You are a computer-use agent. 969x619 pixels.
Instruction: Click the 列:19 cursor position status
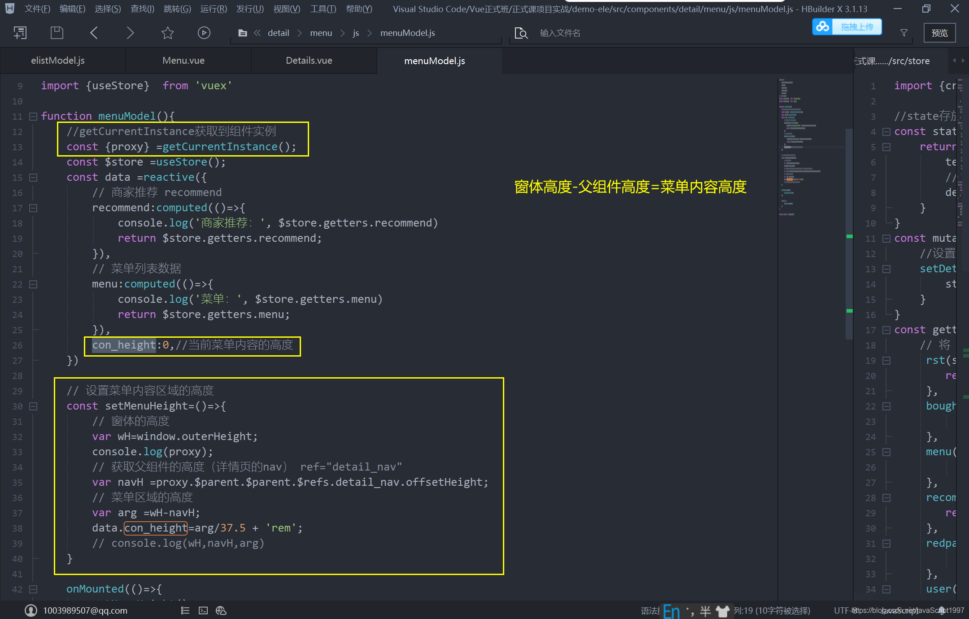(772, 611)
